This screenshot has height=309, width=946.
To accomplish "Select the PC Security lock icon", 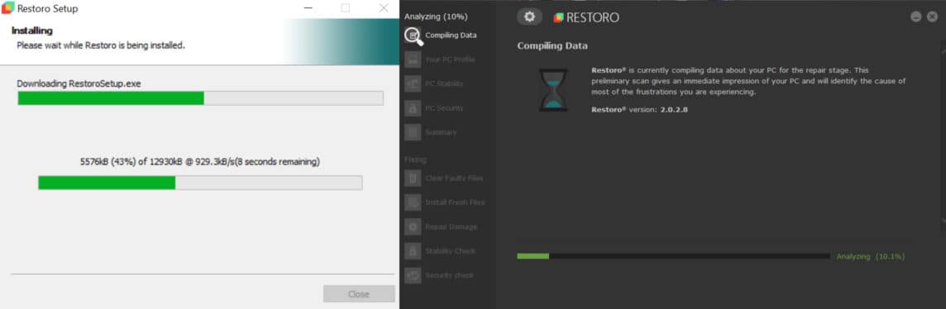I will [x=413, y=107].
